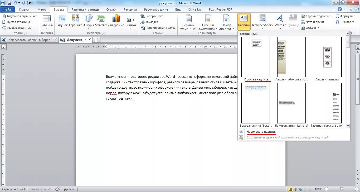Switch to the Главная ribbon tab
The height and width of the screenshot is (192, 360).
pos(25,9)
